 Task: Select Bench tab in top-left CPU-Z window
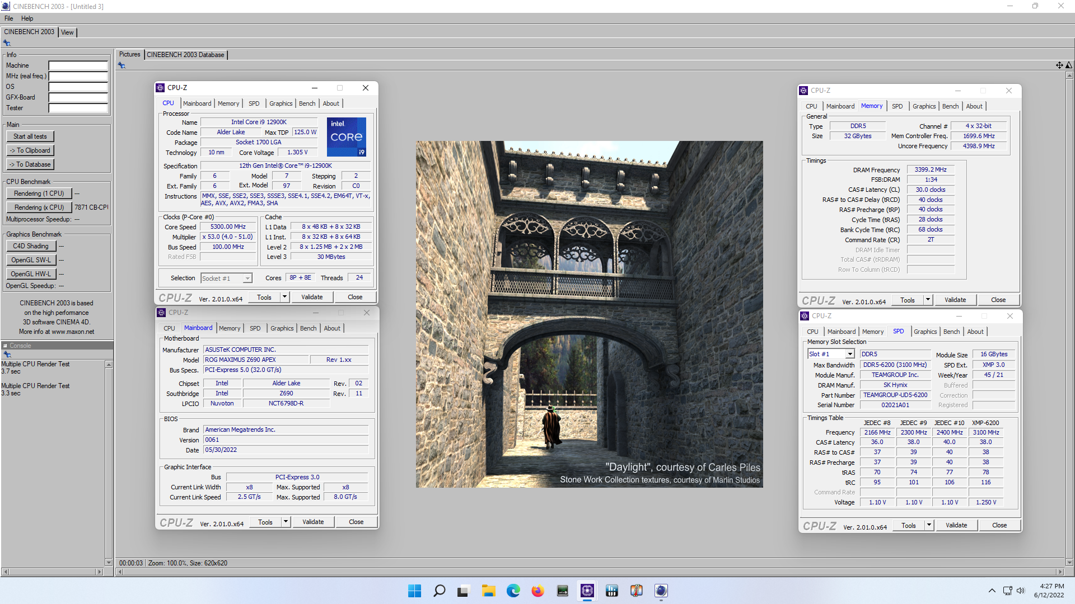307,103
